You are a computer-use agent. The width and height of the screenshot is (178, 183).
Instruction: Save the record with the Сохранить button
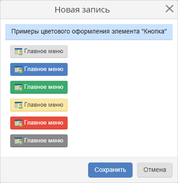click(x=110, y=170)
